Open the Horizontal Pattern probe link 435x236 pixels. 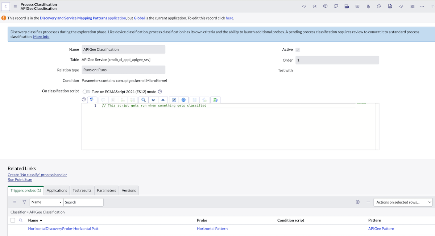[212, 229]
